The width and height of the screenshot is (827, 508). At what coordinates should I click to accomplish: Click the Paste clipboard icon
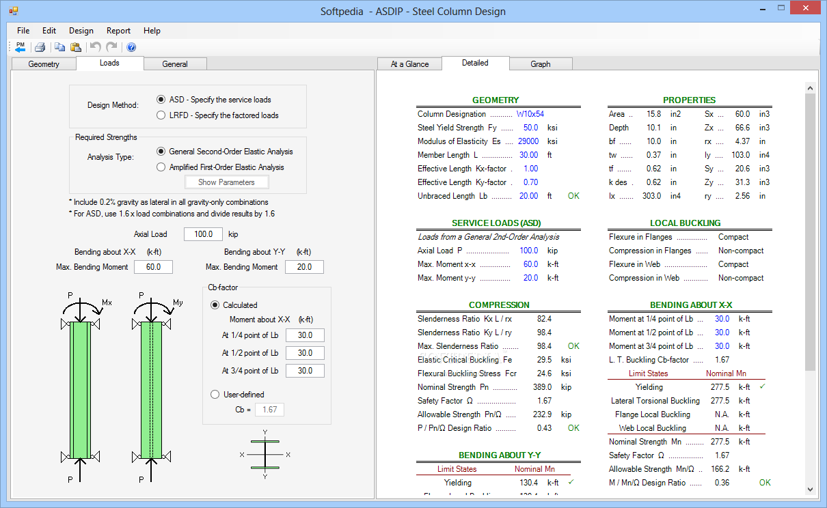[76, 47]
